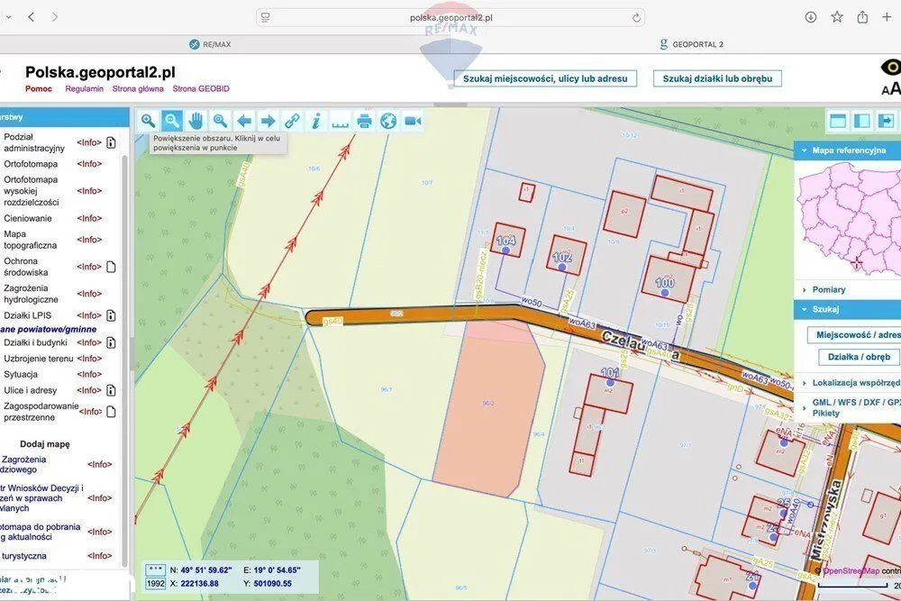The height and width of the screenshot is (601, 901).
Task: Click the video camera toolbar icon
Action: 413,121
